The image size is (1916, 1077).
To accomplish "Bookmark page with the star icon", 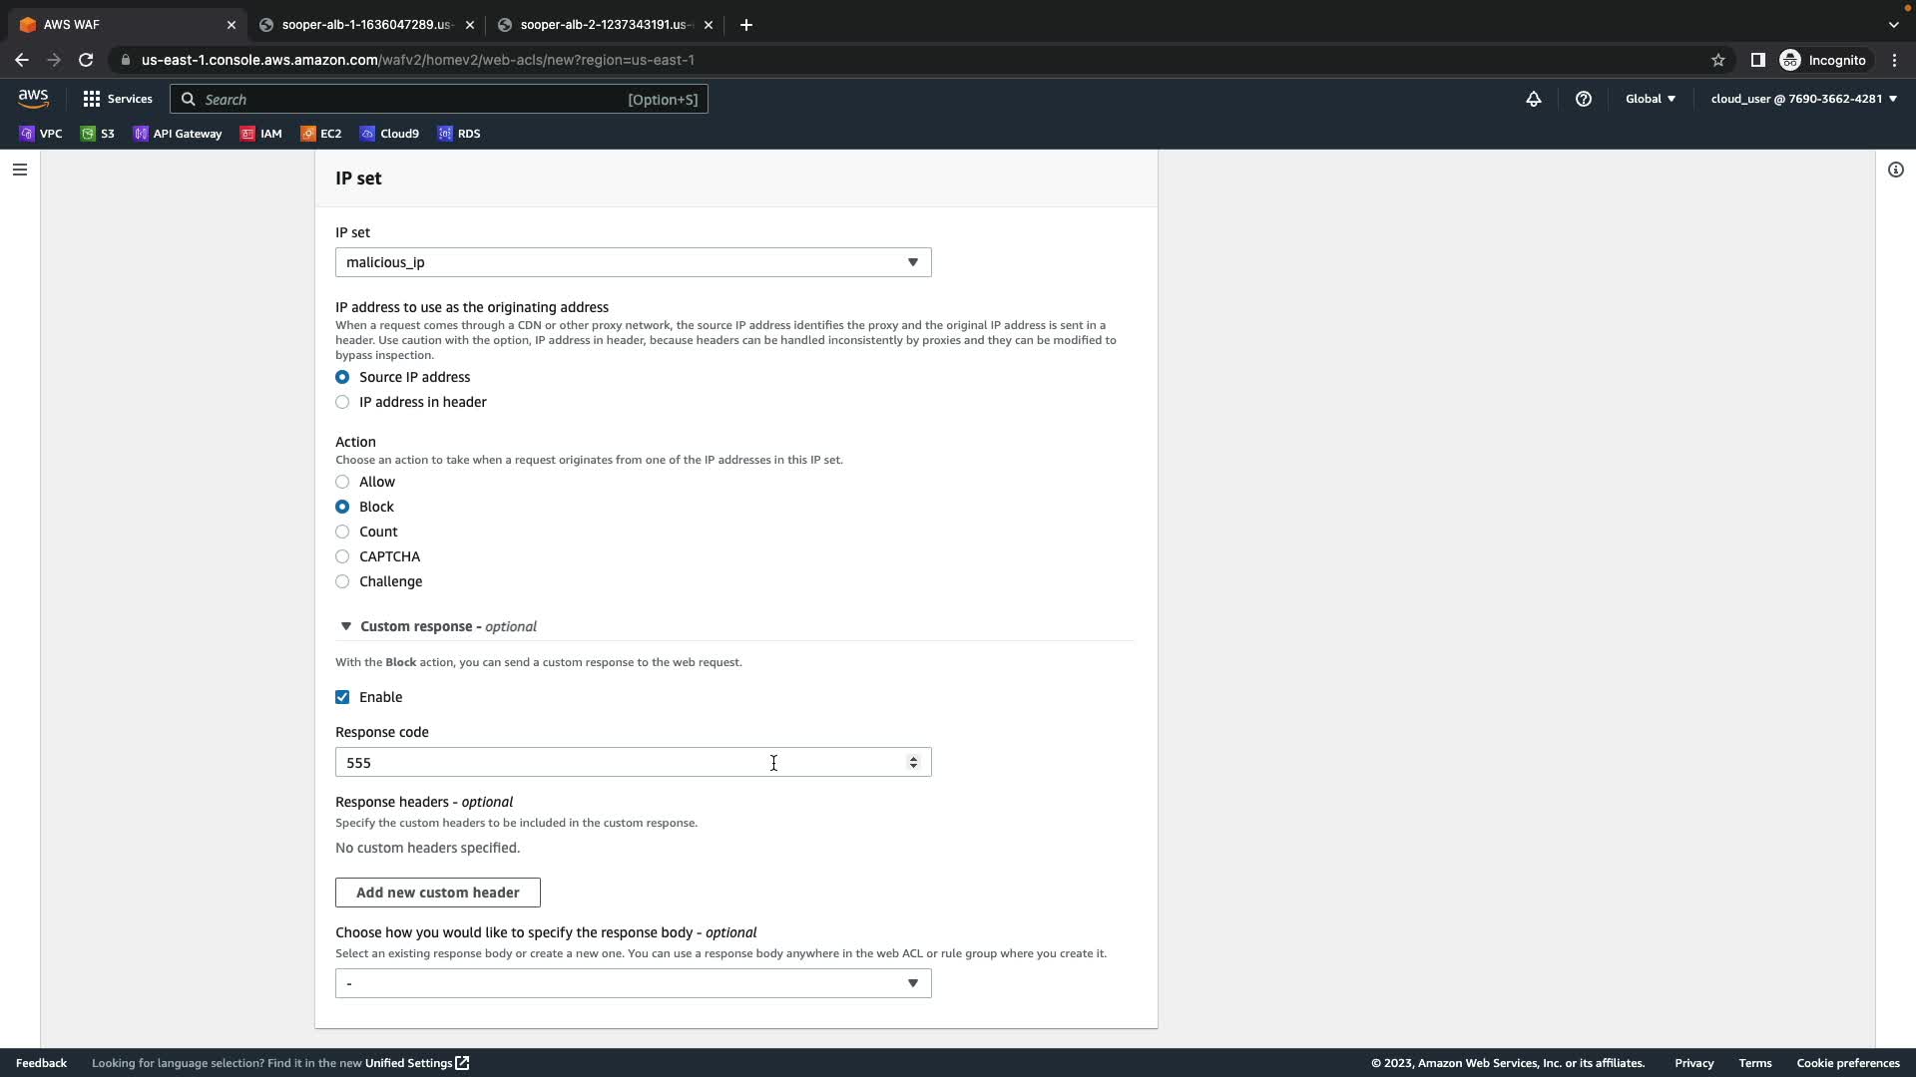I will [1717, 60].
